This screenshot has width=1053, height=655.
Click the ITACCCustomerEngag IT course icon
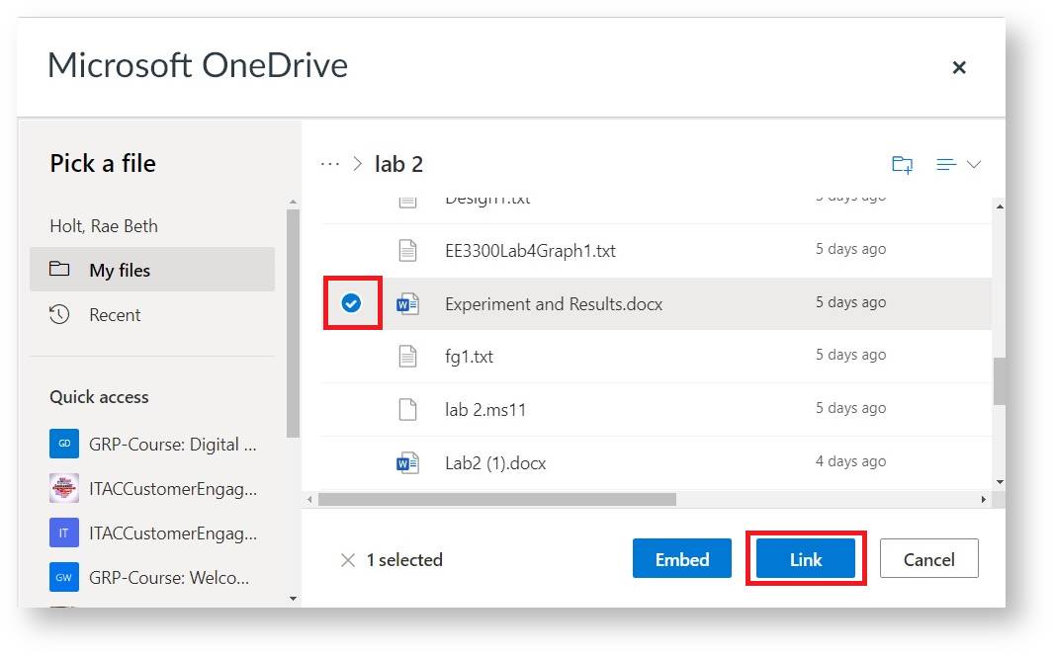[x=63, y=532]
